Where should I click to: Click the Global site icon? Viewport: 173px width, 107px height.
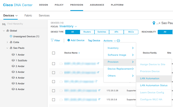click(8, 31)
